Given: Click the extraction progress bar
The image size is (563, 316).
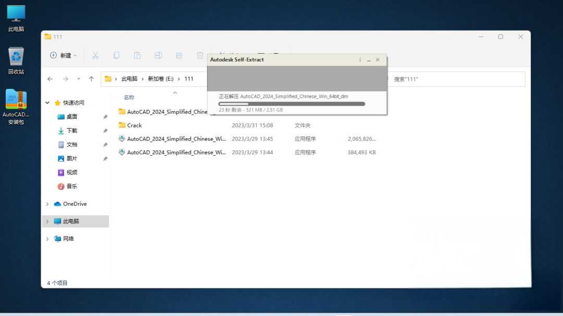Looking at the screenshot, I should click(291, 104).
